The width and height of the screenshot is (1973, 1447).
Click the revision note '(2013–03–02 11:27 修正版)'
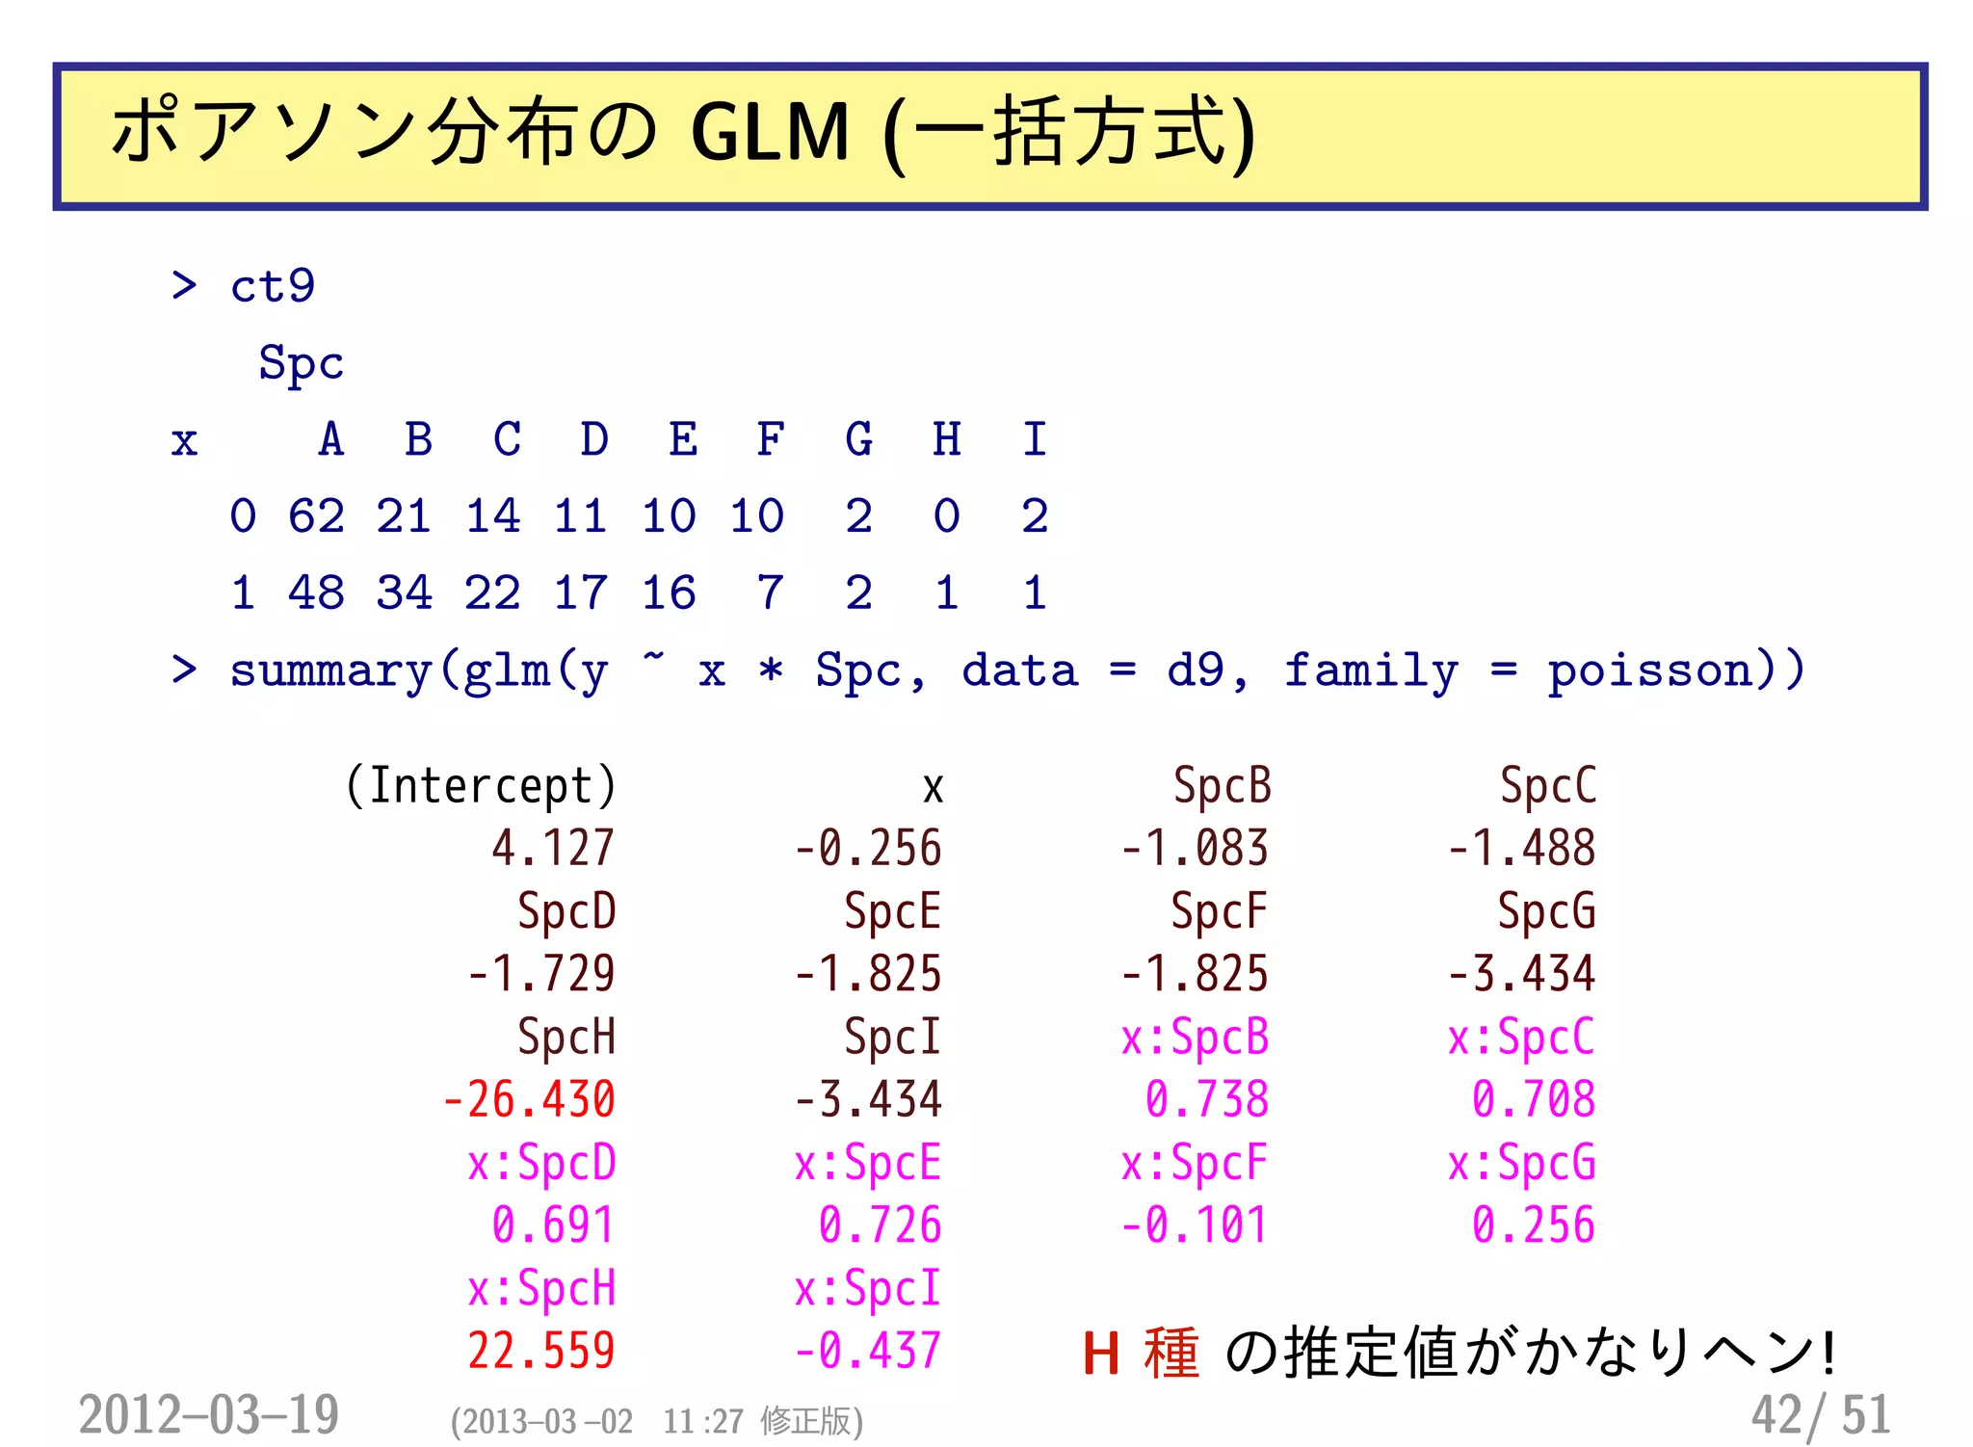tap(656, 1422)
